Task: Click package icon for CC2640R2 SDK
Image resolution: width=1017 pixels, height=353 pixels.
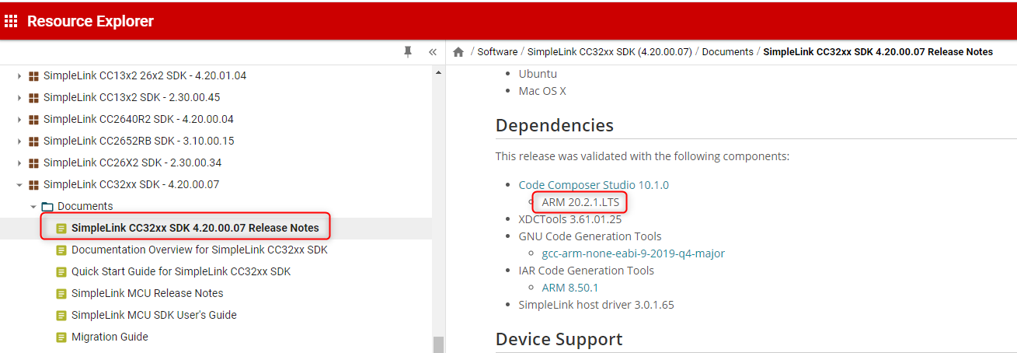Action: (x=33, y=120)
